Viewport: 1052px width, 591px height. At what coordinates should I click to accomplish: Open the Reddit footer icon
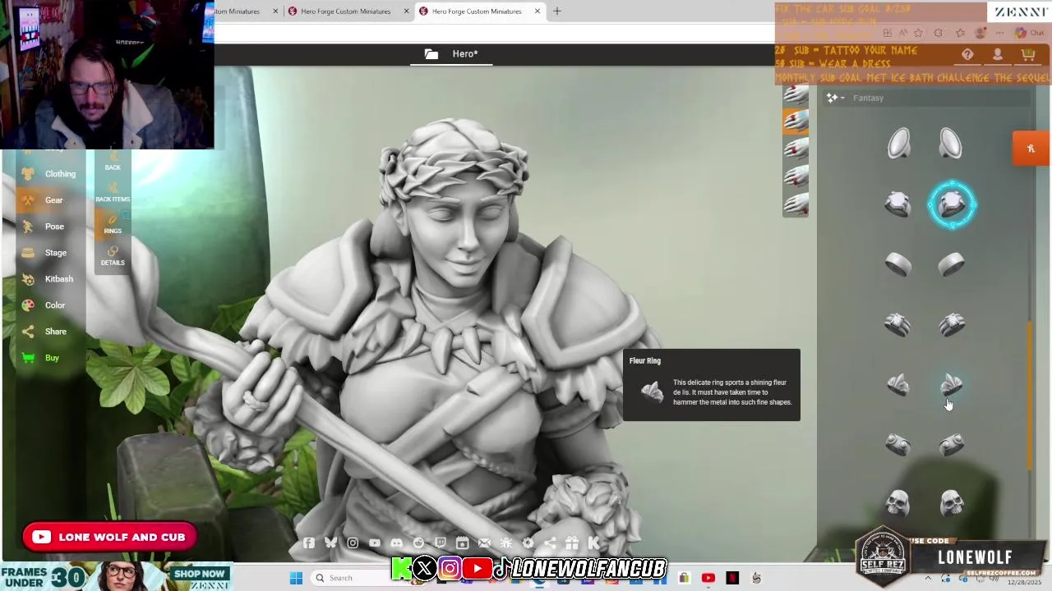(x=418, y=543)
